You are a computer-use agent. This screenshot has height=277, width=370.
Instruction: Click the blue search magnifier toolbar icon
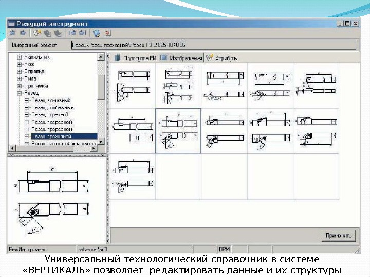click(x=96, y=33)
